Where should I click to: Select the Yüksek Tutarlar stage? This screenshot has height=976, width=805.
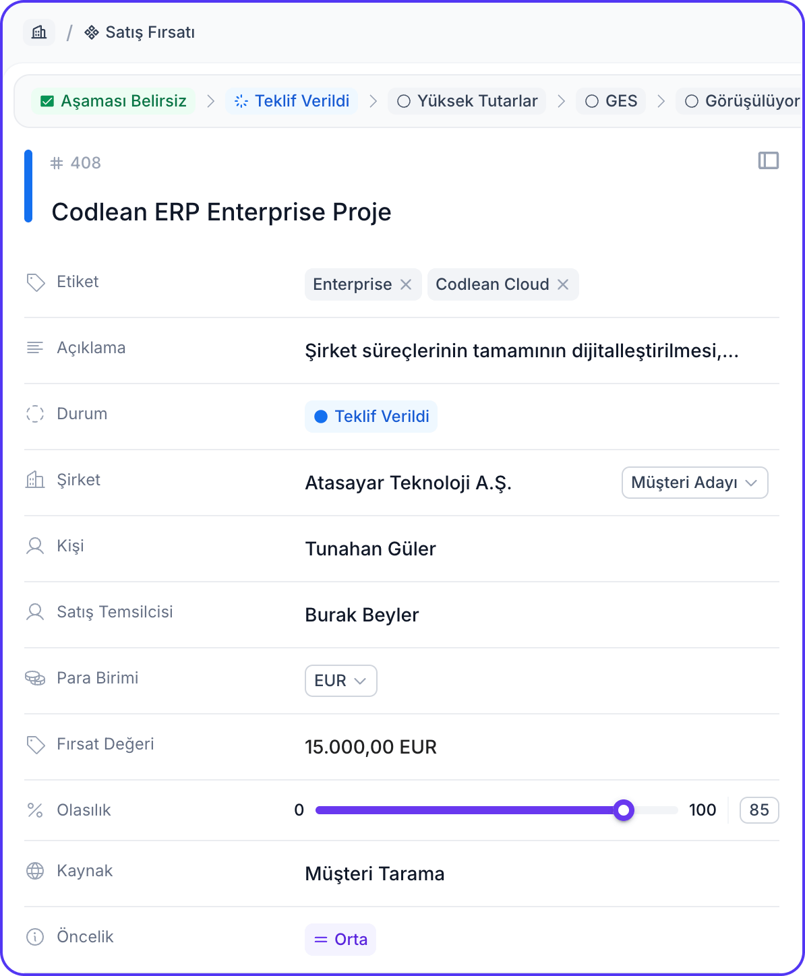point(467,101)
